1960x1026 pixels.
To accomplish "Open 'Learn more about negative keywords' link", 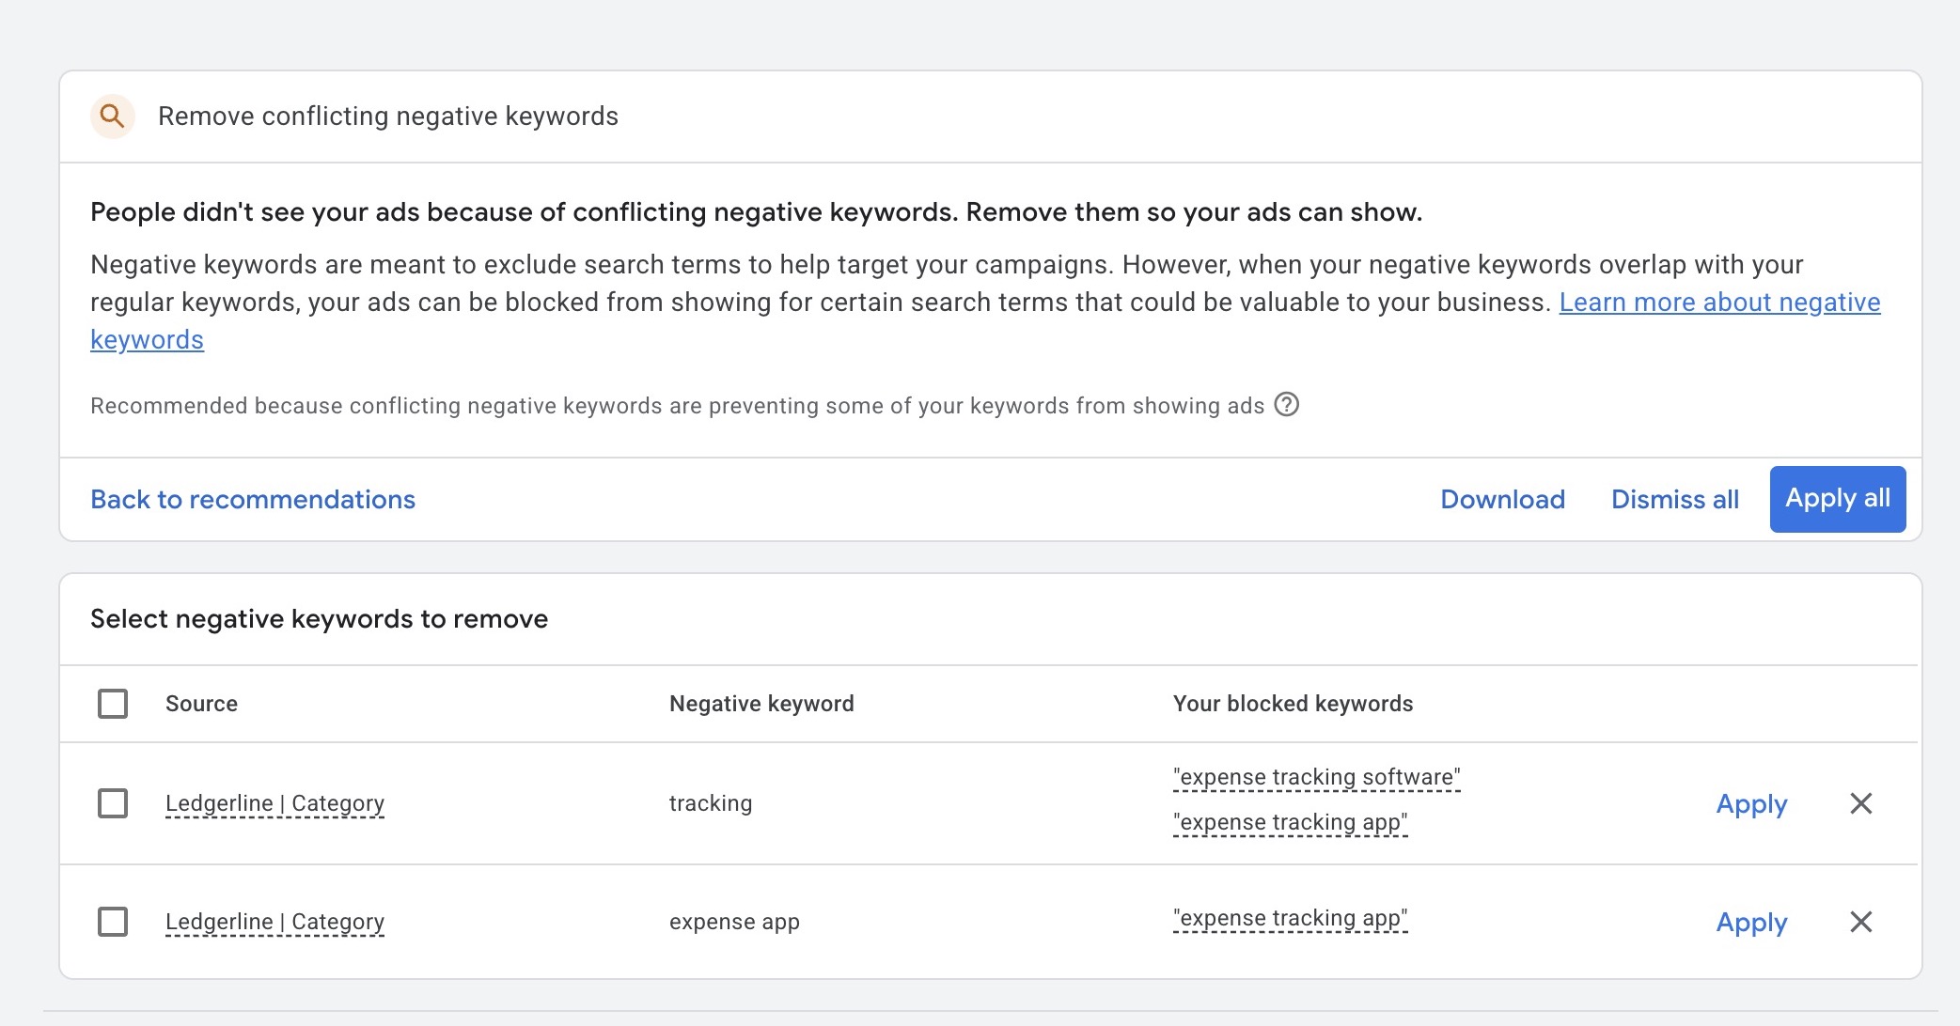I will [1719, 303].
